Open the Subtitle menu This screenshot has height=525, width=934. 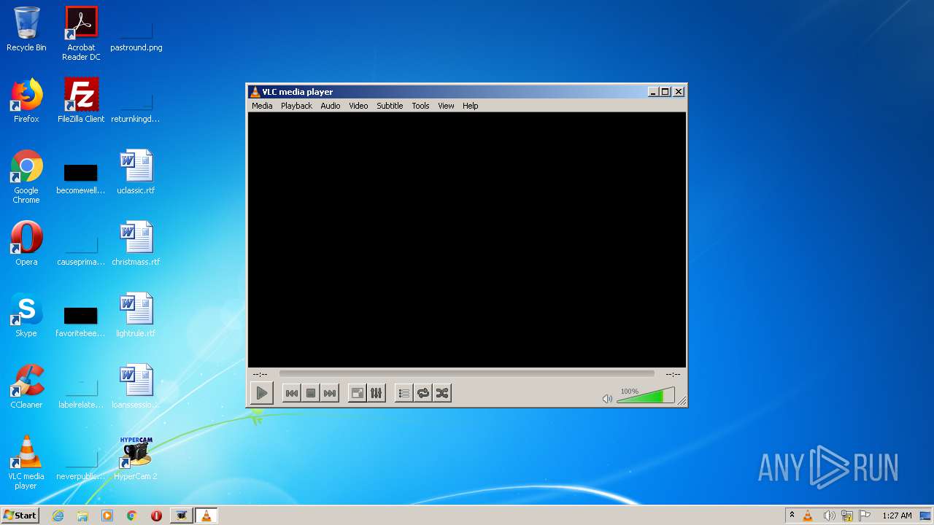pos(390,106)
